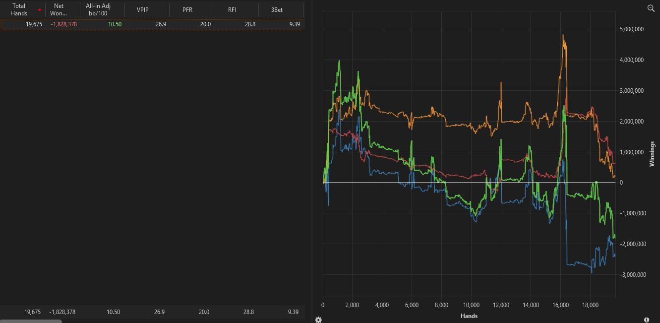Click the PFR column header
This screenshot has width=660, height=323.
pyautogui.click(x=187, y=10)
